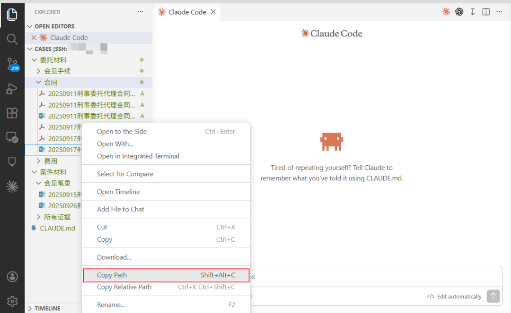Screen dimensions: 511x313
Task: Choose Open to the Side
Action: 166,131
